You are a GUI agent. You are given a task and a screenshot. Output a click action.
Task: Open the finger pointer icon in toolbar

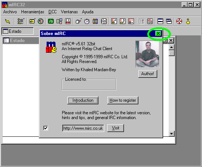(x=78, y=21)
